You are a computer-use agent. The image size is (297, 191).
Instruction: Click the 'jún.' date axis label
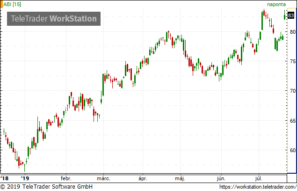click(x=221, y=179)
